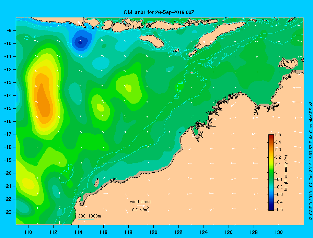Screen dimensions: 313x238
Task: Click the vertical CSIRO copyright text
Action: pyautogui.click(x=311, y=161)
